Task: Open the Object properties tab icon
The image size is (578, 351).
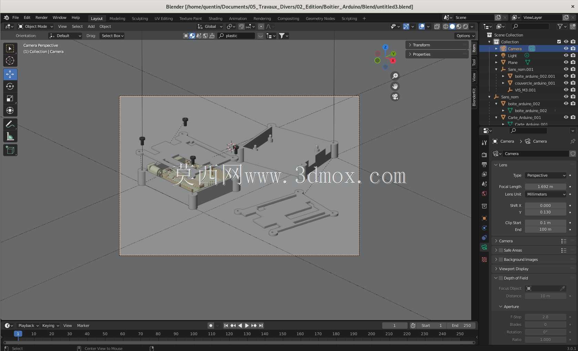Action: point(484,218)
